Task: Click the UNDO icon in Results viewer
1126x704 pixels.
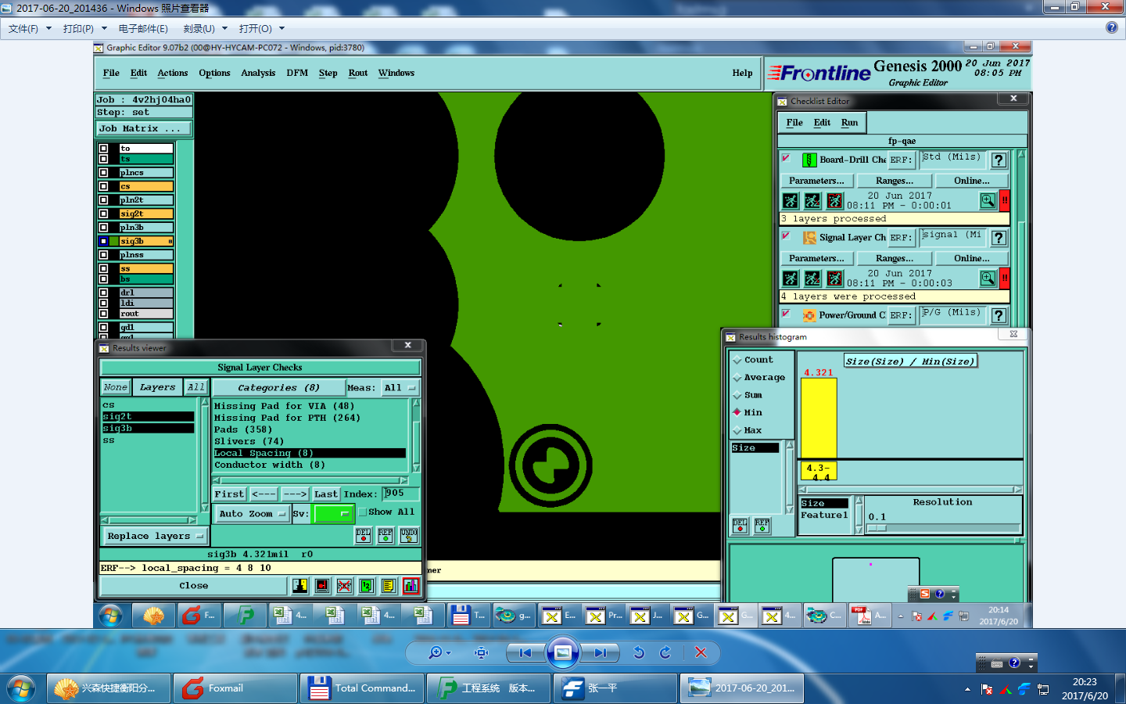Action: pyautogui.click(x=409, y=535)
